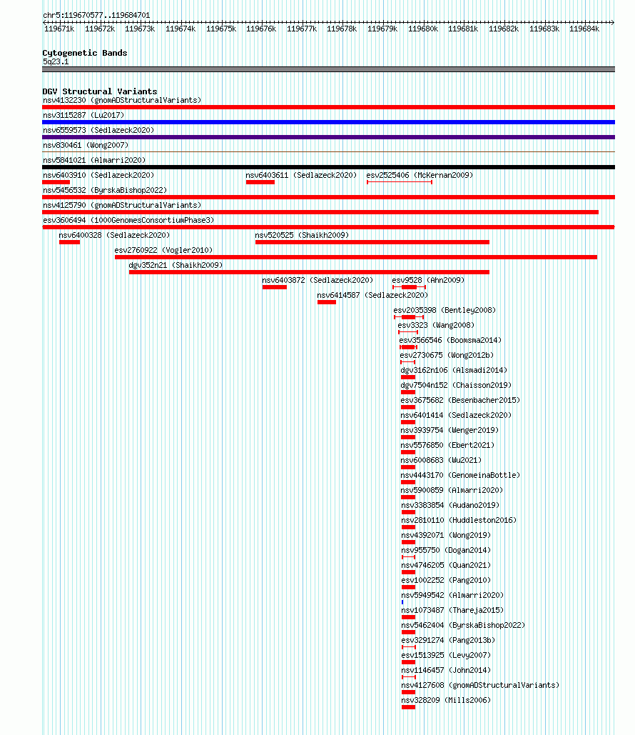The image size is (635, 735).
Task: Open nsv955750 (Dogan2014) variant
Action: click(x=446, y=550)
